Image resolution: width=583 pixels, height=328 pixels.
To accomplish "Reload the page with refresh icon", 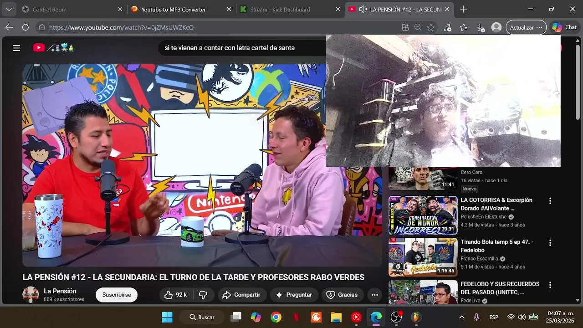I will pos(26,27).
